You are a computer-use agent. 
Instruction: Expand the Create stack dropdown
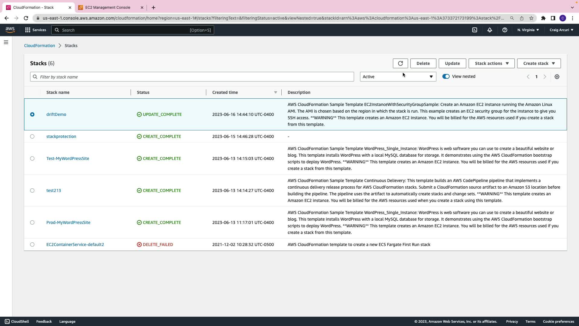(539, 63)
